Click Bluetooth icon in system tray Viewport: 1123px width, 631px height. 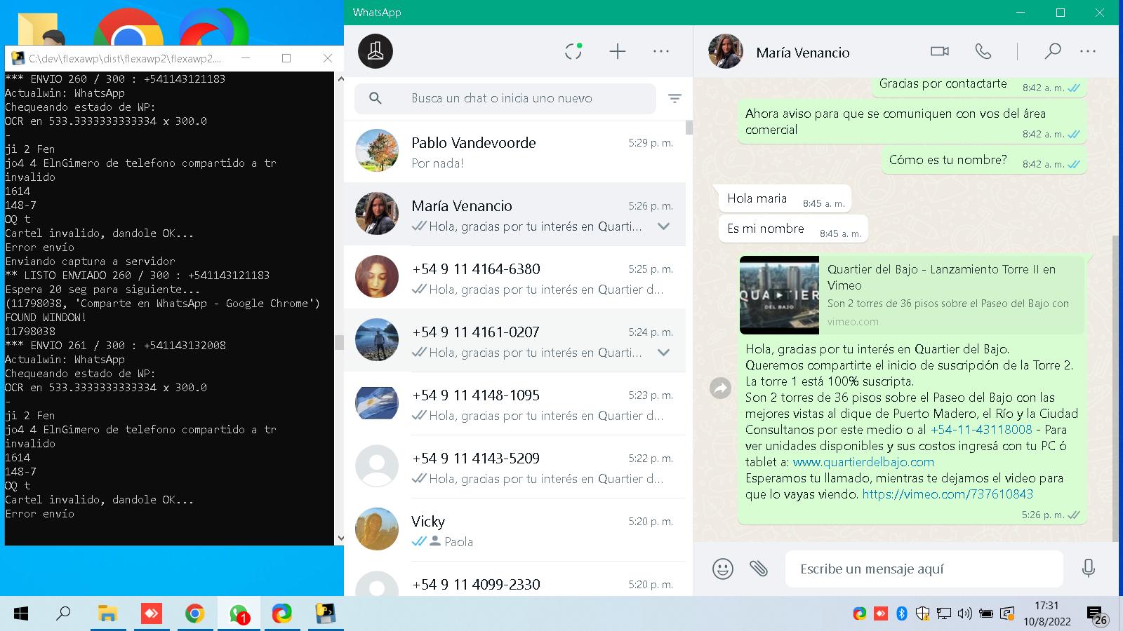click(x=902, y=614)
